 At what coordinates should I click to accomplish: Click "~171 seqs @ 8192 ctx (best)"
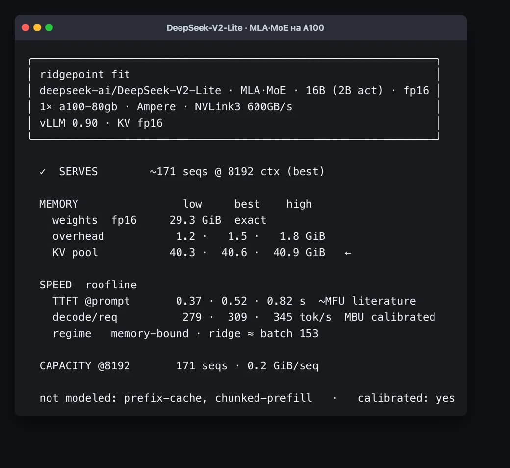[x=237, y=172]
